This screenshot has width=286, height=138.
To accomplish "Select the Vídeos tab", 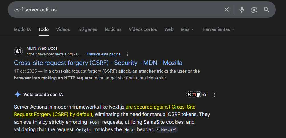I will (x=63, y=29).
